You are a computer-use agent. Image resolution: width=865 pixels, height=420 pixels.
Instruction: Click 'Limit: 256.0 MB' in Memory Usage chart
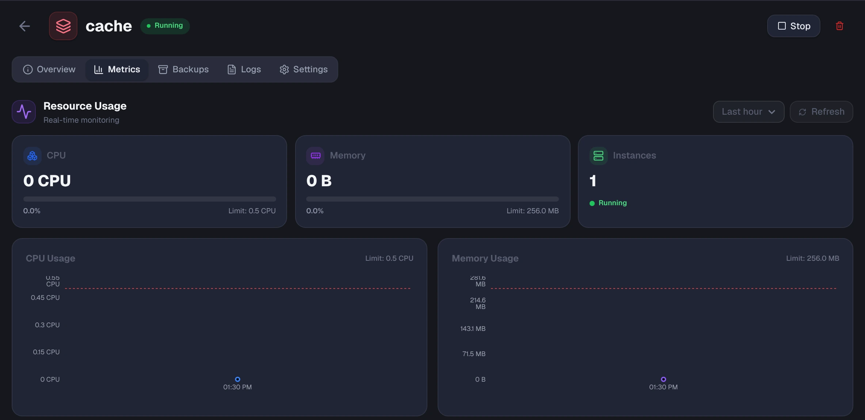point(813,258)
